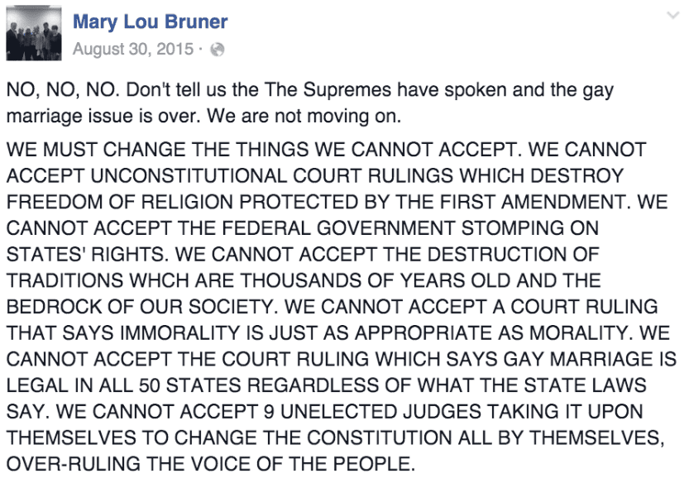
Task: Click the opening 'NO, NO, NO.' text
Action: tap(63, 90)
